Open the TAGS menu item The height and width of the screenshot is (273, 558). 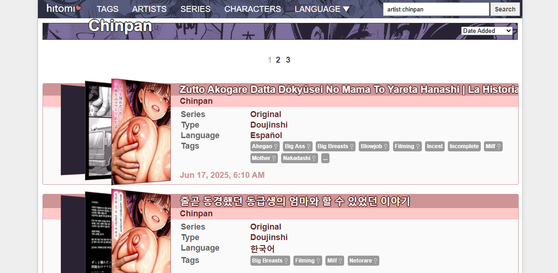107,9
